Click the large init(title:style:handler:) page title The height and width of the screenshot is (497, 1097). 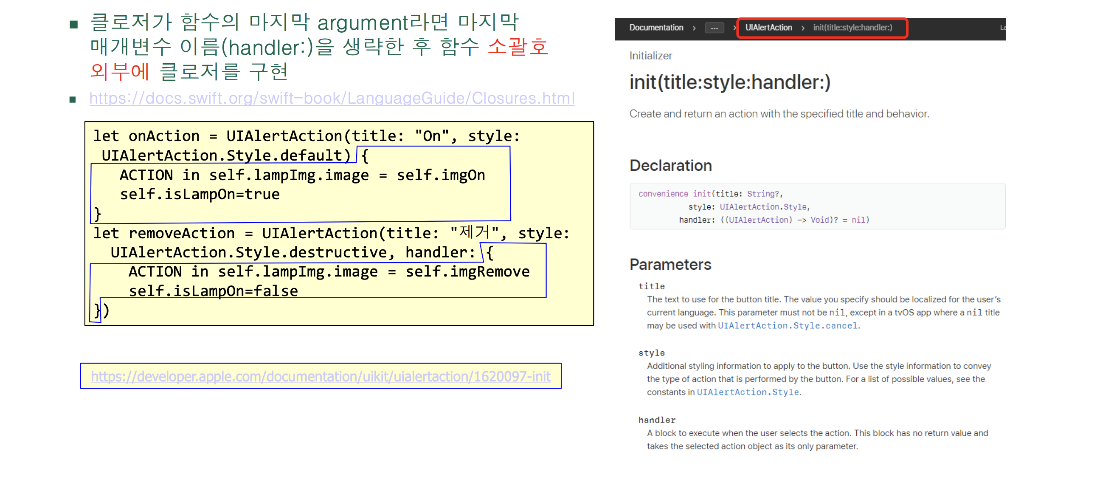(x=729, y=82)
